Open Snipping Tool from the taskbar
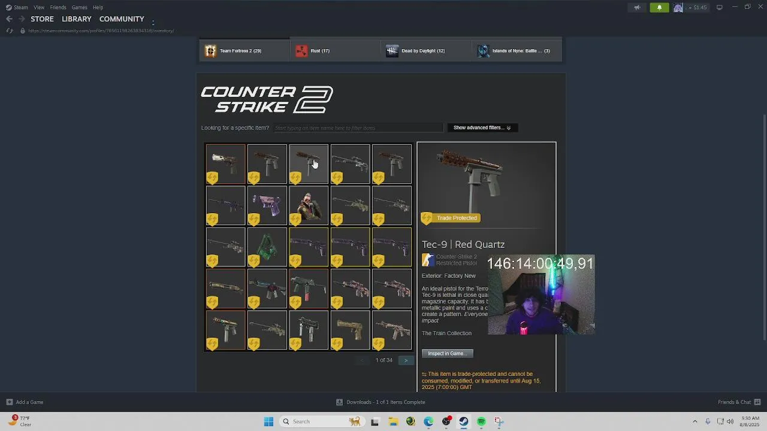Screen dimensions: 767x431 pos(499,421)
